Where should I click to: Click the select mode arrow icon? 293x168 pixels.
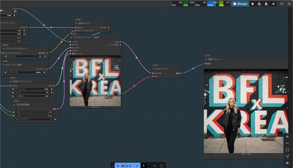287,156
